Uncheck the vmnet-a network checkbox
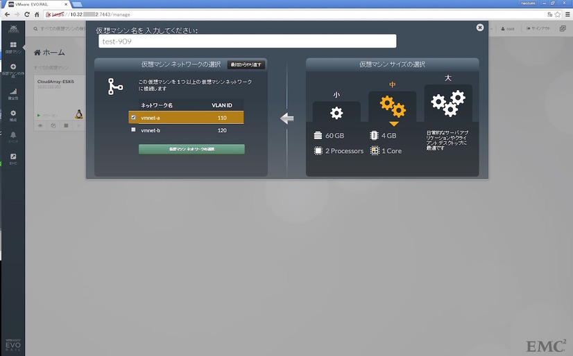Screen dimensions: 573x356 pos(133,118)
